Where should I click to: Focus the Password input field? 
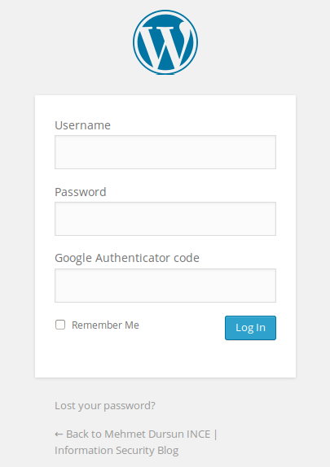[x=165, y=219]
